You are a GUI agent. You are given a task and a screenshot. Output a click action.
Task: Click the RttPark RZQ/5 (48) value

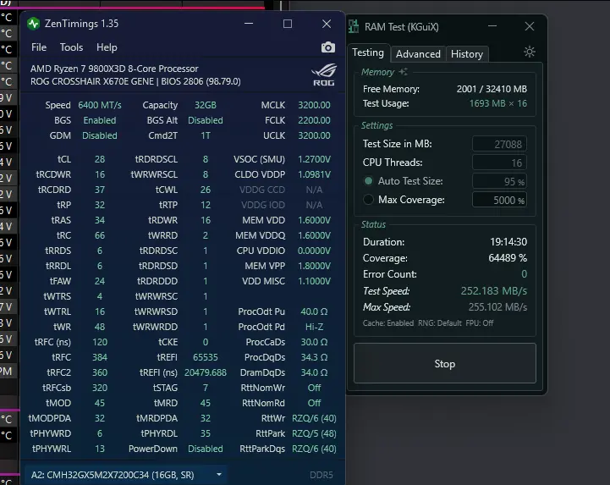click(314, 433)
